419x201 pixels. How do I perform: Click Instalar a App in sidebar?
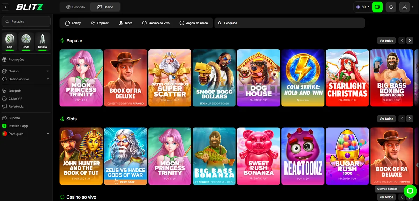[x=26, y=126]
